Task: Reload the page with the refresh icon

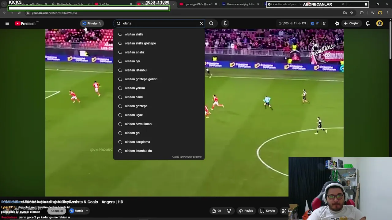Action: (19, 13)
